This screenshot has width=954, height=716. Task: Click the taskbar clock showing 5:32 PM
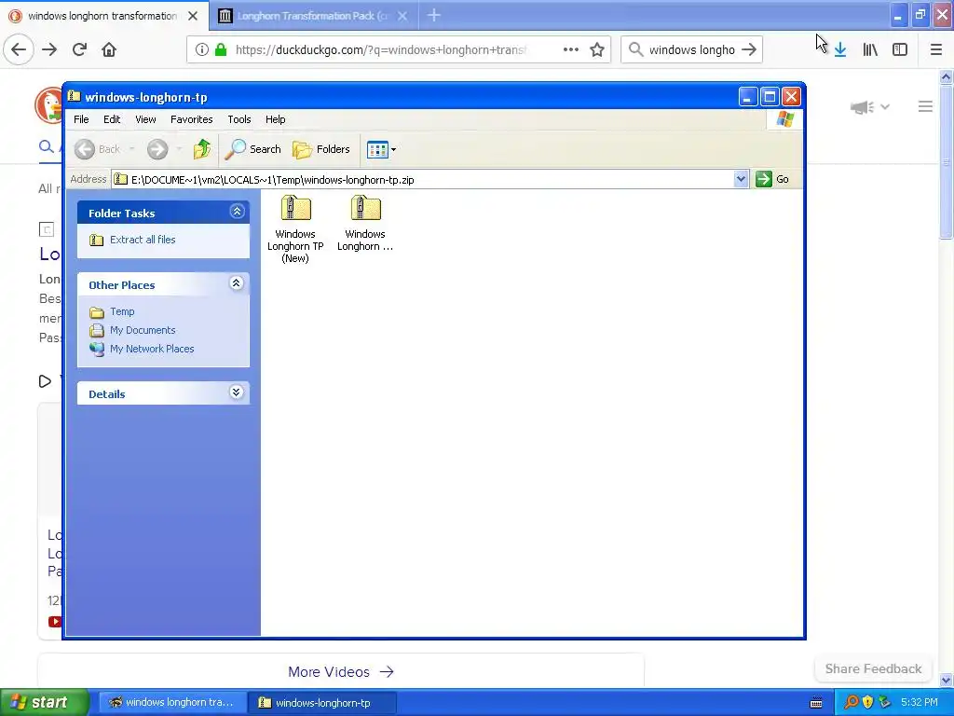[x=919, y=702]
